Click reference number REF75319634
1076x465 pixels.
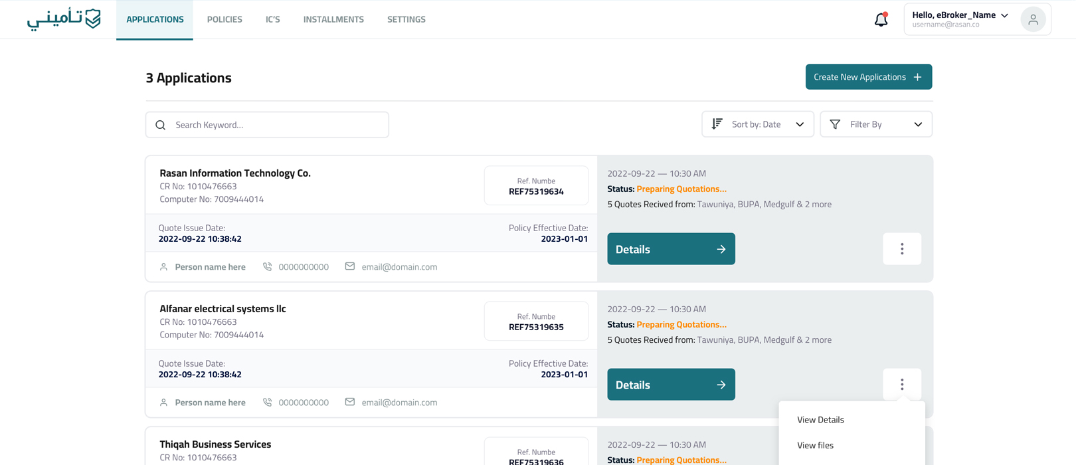point(536,191)
